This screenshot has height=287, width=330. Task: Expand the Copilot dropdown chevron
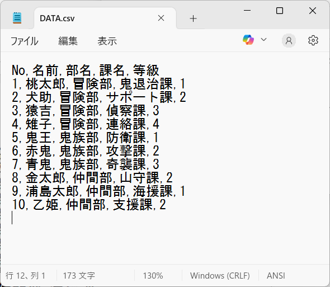(263, 40)
